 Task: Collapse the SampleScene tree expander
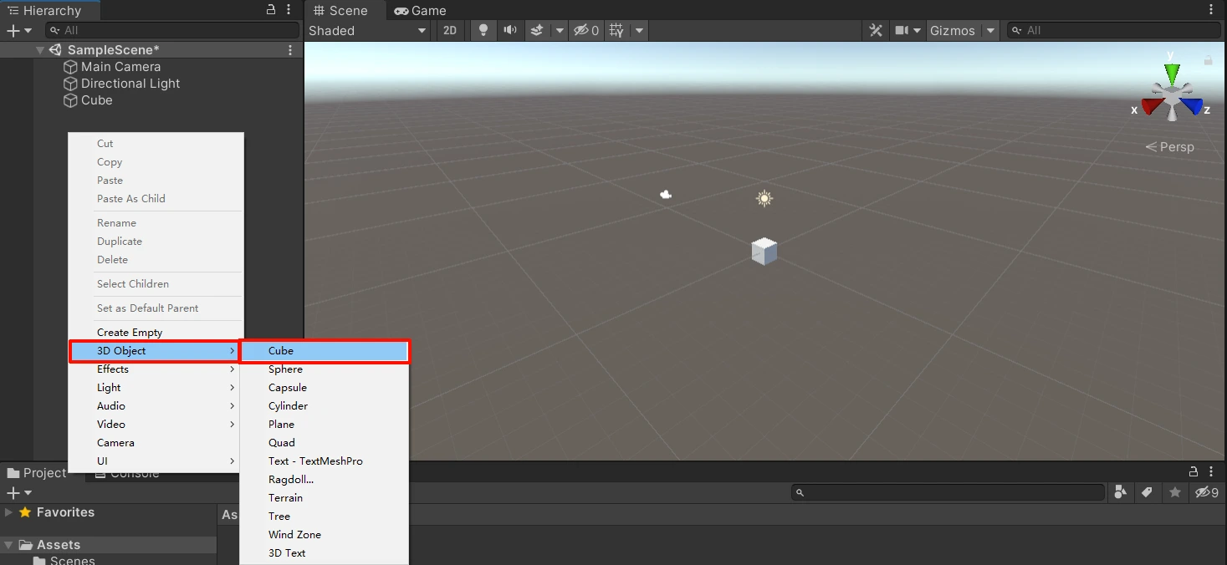click(x=40, y=50)
